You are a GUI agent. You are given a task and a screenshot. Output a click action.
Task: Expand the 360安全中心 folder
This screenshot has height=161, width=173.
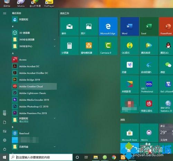(34, 46)
